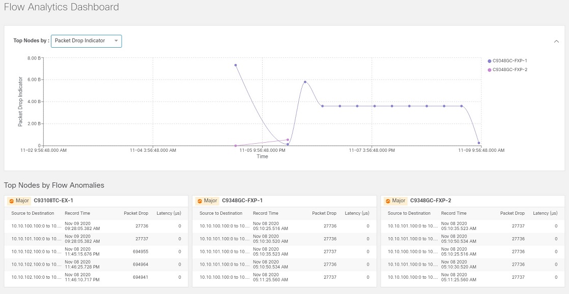Viewport: 569px width, 294px height.
Task: Sort C9348GC-FXP-2 table by Latency column
Action: pyautogui.click(x=546, y=213)
